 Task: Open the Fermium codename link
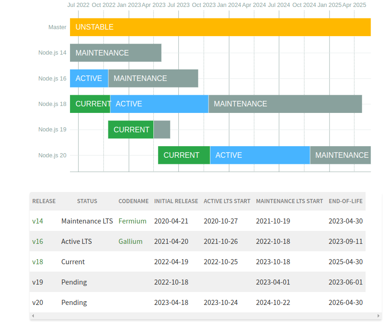point(132,221)
